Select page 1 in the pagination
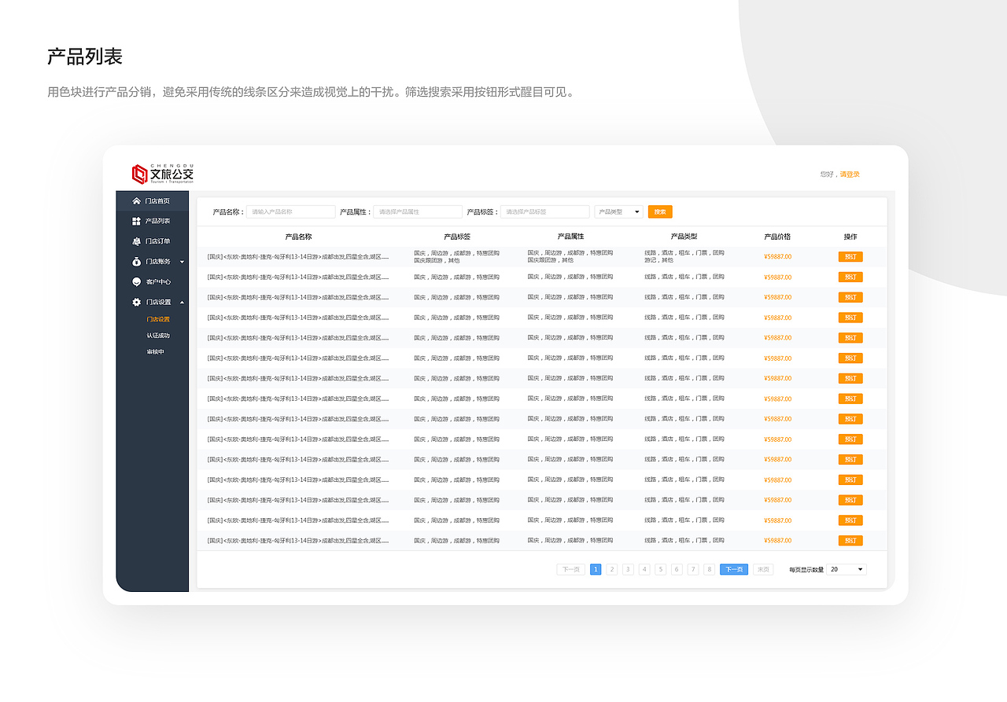The image size is (1007, 702). coord(596,569)
